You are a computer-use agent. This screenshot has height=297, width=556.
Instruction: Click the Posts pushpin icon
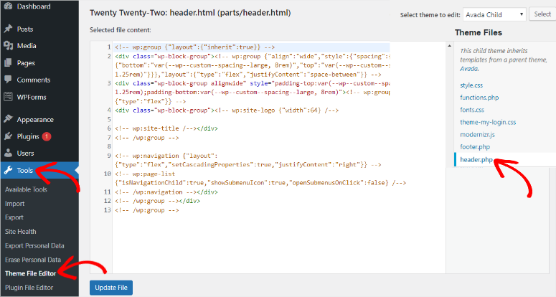point(8,29)
